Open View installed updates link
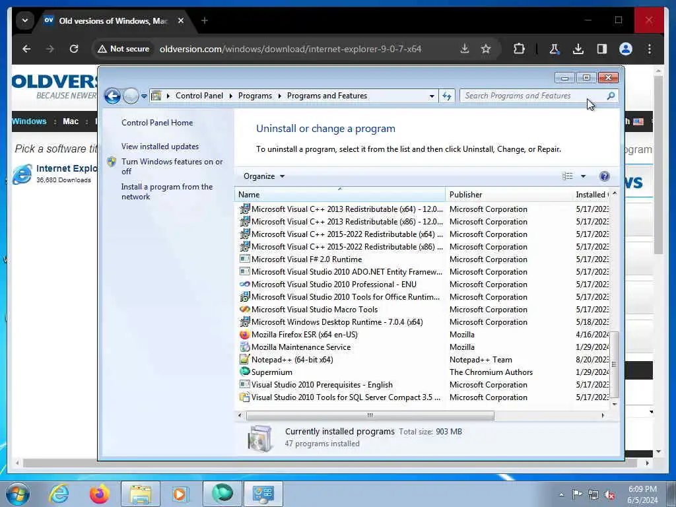Screen dimensions: 676x507 pos(160,147)
